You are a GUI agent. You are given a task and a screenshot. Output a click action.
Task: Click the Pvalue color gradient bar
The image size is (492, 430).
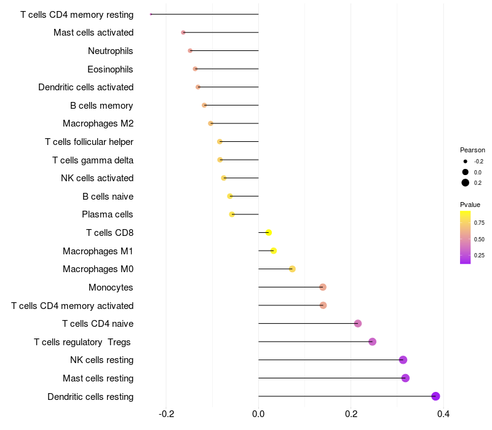click(465, 238)
